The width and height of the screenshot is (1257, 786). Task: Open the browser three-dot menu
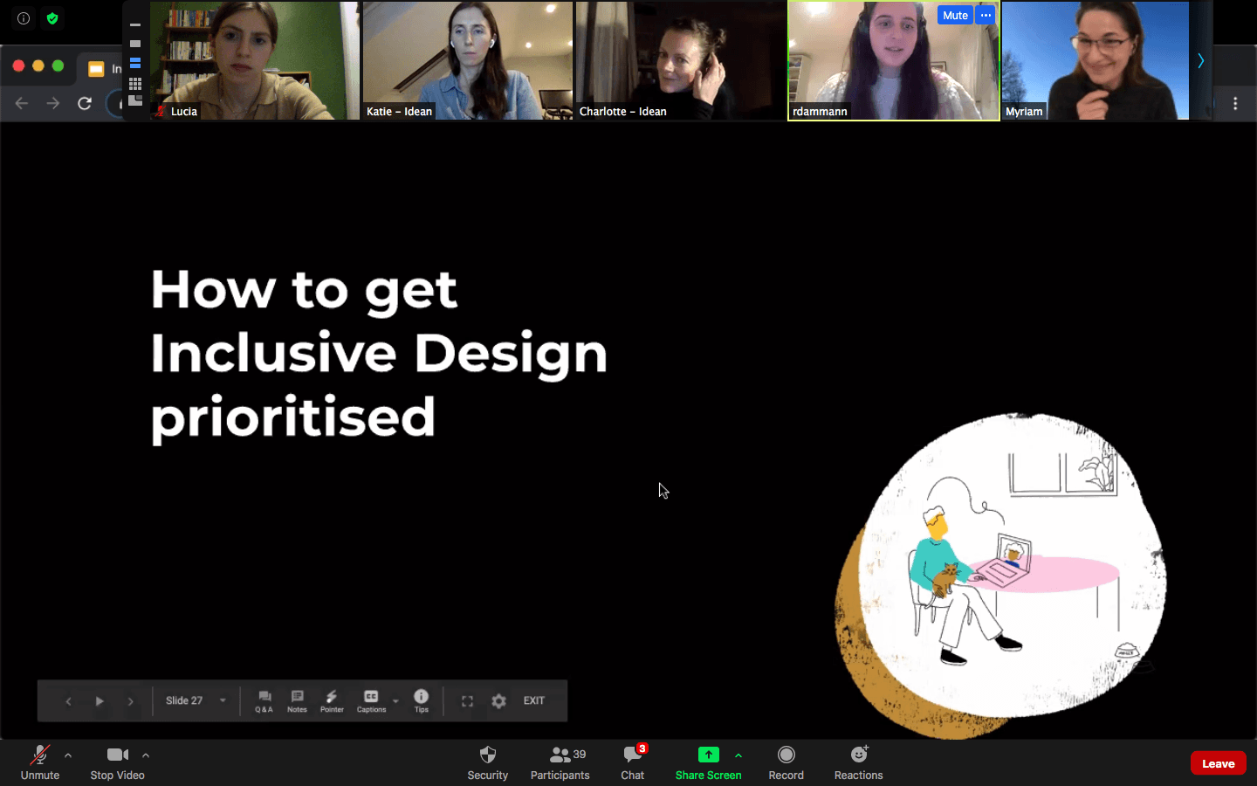point(1235,103)
